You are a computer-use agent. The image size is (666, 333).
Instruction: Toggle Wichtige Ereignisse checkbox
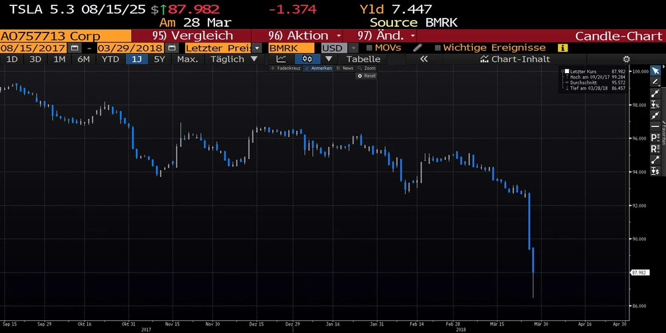point(438,48)
